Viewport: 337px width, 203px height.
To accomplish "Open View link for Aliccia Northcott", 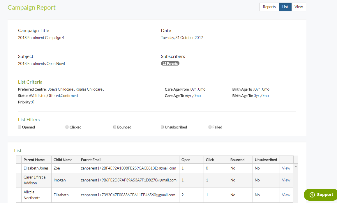I will [x=286, y=195].
